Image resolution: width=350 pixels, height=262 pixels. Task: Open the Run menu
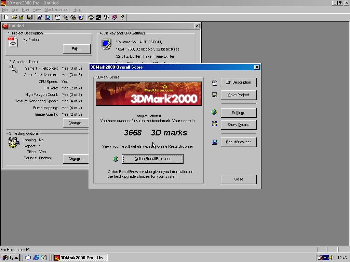pyautogui.click(x=25, y=10)
